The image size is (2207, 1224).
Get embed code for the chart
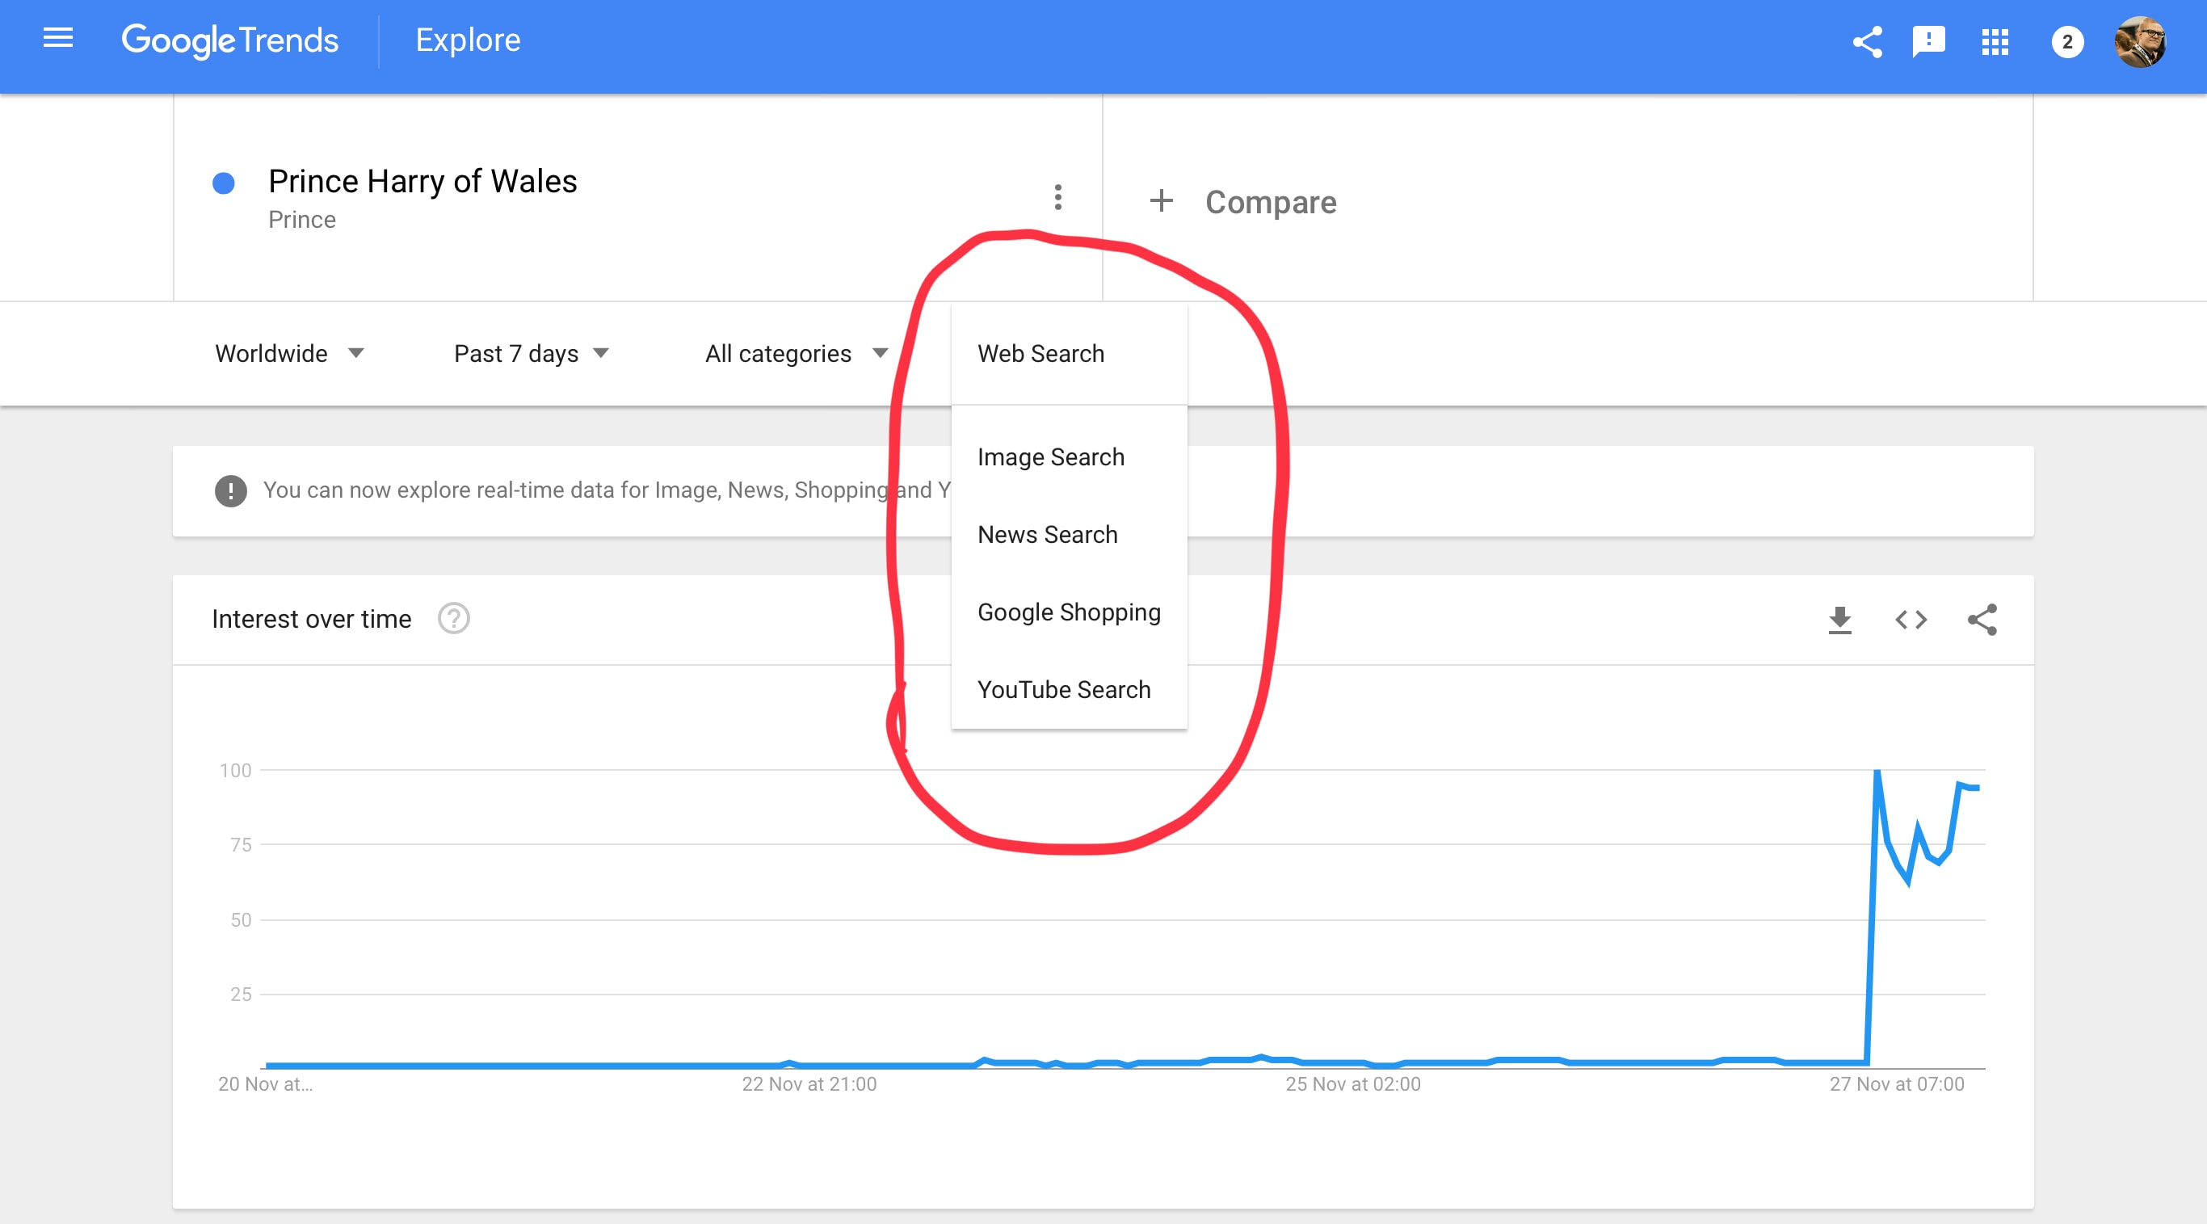(x=1911, y=620)
